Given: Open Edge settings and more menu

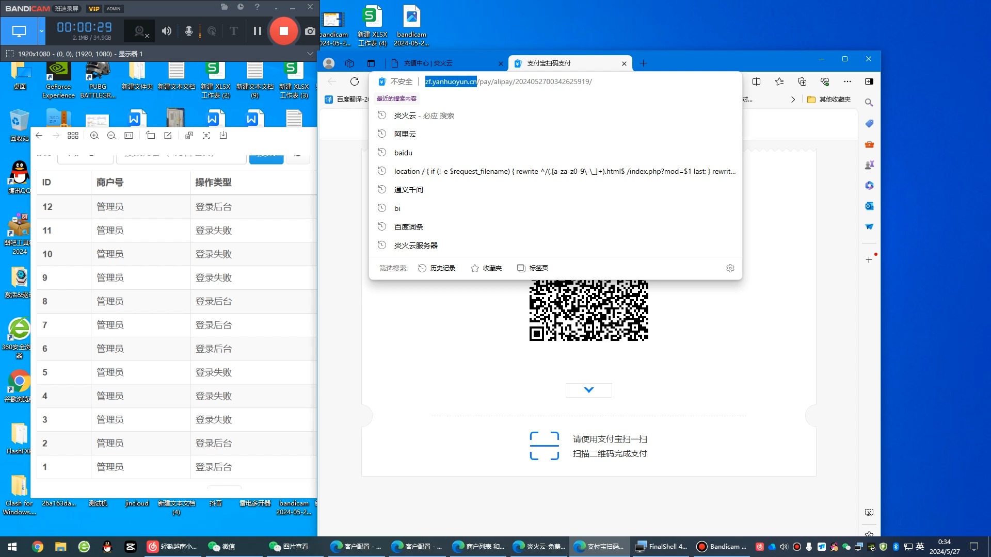Looking at the screenshot, I should click(848, 81).
